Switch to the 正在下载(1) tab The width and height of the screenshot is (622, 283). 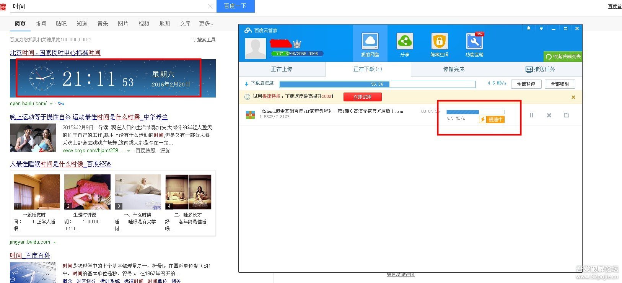[368, 69]
